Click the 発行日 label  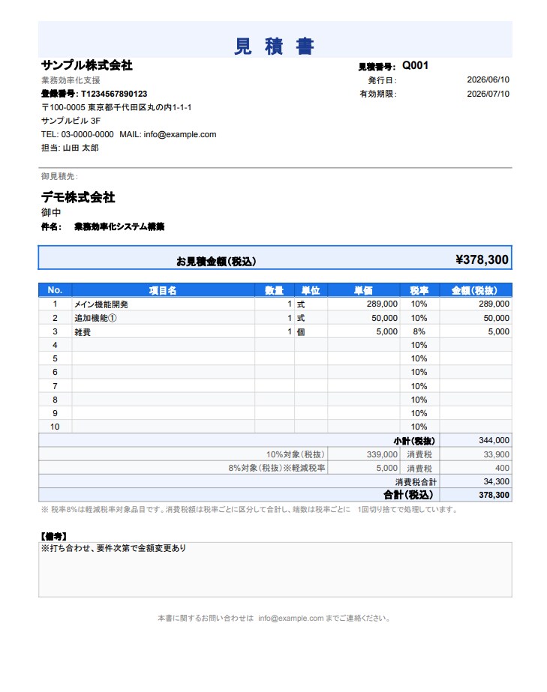pyautogui.click(x=382, y=80)
